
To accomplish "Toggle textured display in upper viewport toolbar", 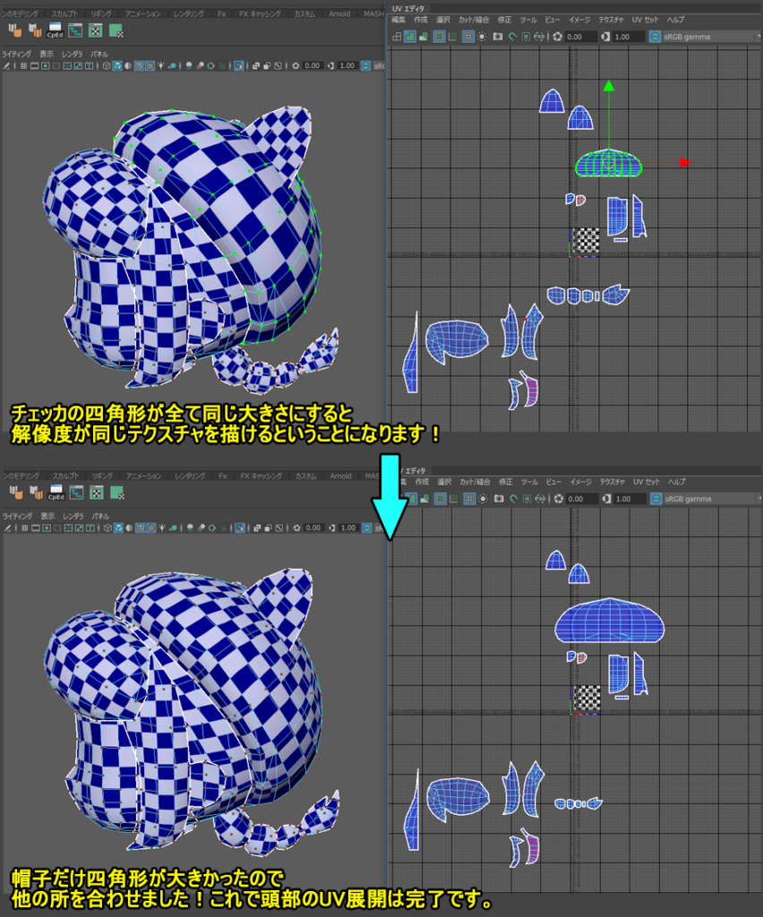I will tap(150, 66).
